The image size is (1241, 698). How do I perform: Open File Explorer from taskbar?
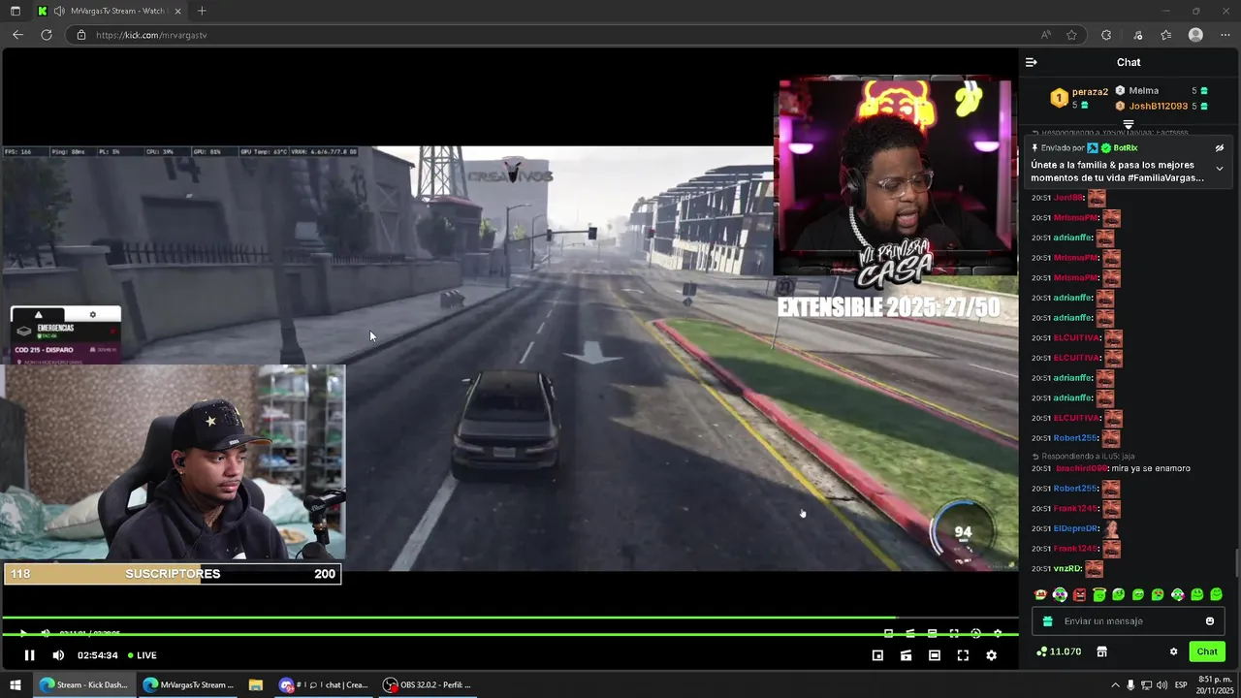(256, 684)
